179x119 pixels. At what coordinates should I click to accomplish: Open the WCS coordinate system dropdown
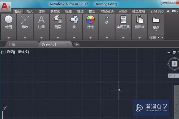173,75
